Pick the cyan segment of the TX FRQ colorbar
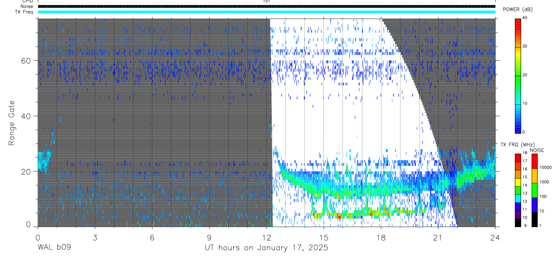 pos(518,199)
